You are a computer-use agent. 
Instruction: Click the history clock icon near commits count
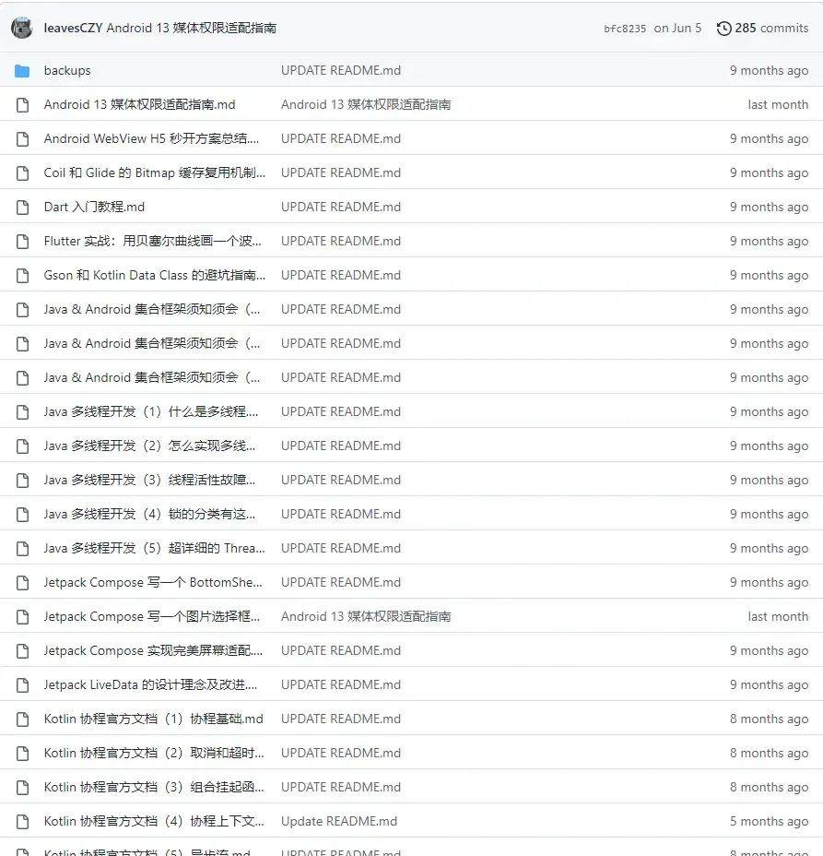(x=723, y=28)
